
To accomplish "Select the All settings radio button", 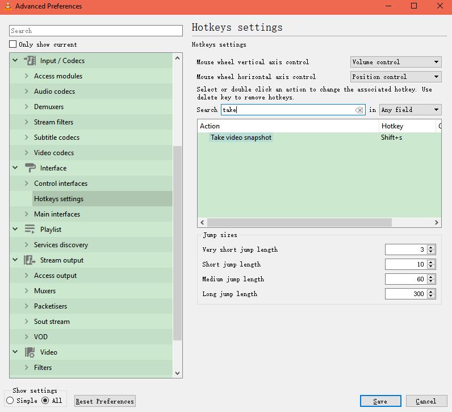I will click(x=45, y=401).
